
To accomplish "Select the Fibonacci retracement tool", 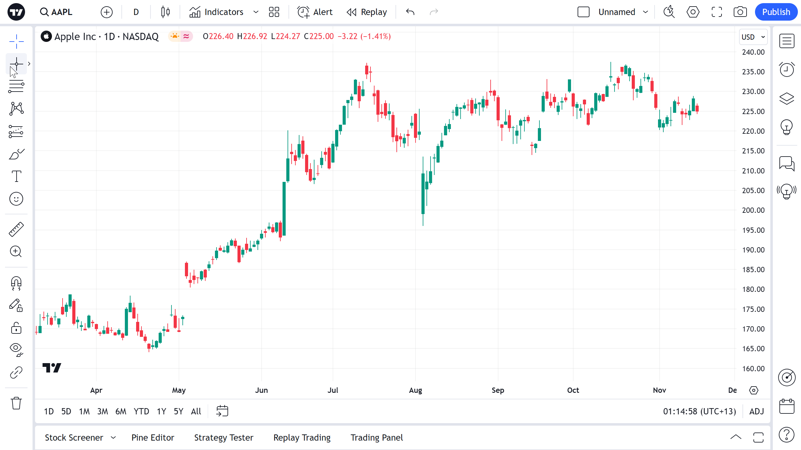I will click(x=16, y=86).
